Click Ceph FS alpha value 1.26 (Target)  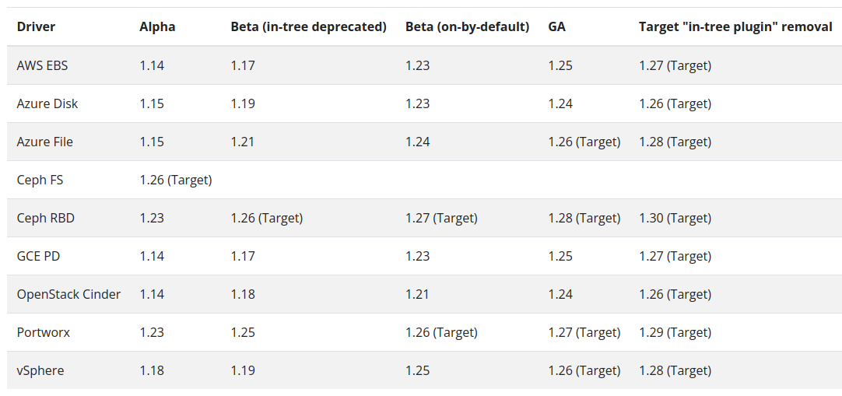click(176, 180)
